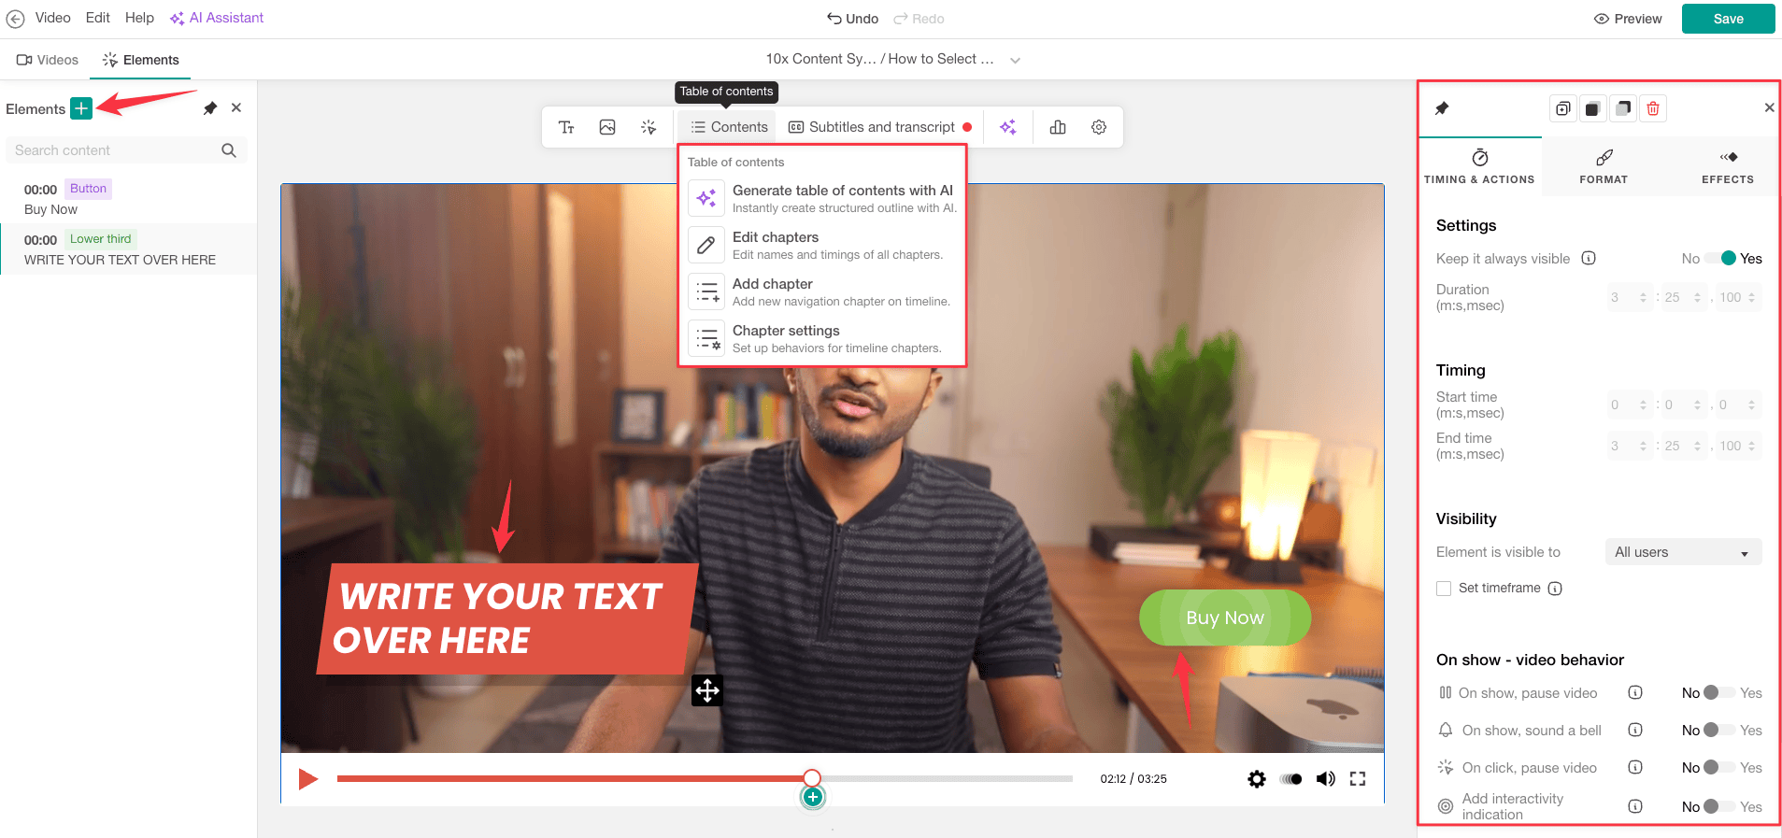Screen dimensions: 1782x838
Task: Open Contents dropdown in toolbar
Action: 728,127
